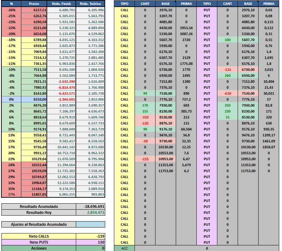Click the red value -6.814.474
282x251 pixels.
62,88
